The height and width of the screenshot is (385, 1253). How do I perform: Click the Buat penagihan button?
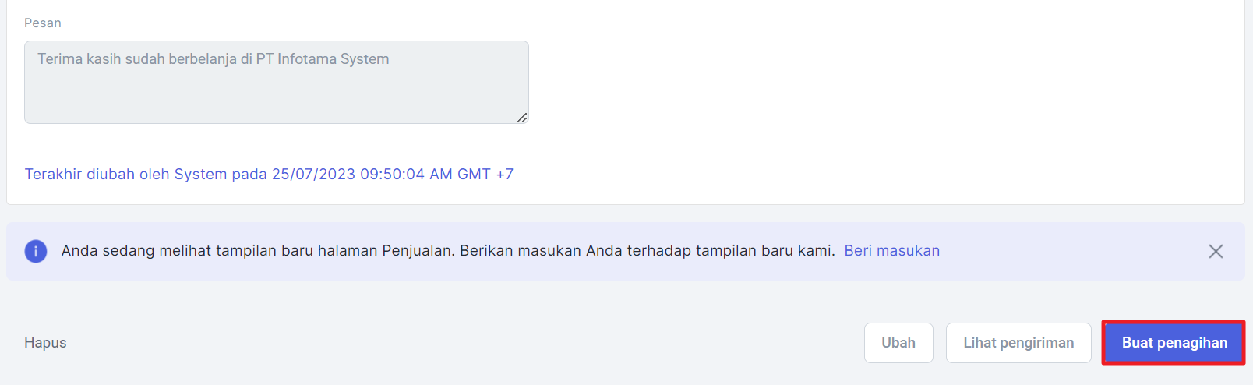(x=1174, y=343)
